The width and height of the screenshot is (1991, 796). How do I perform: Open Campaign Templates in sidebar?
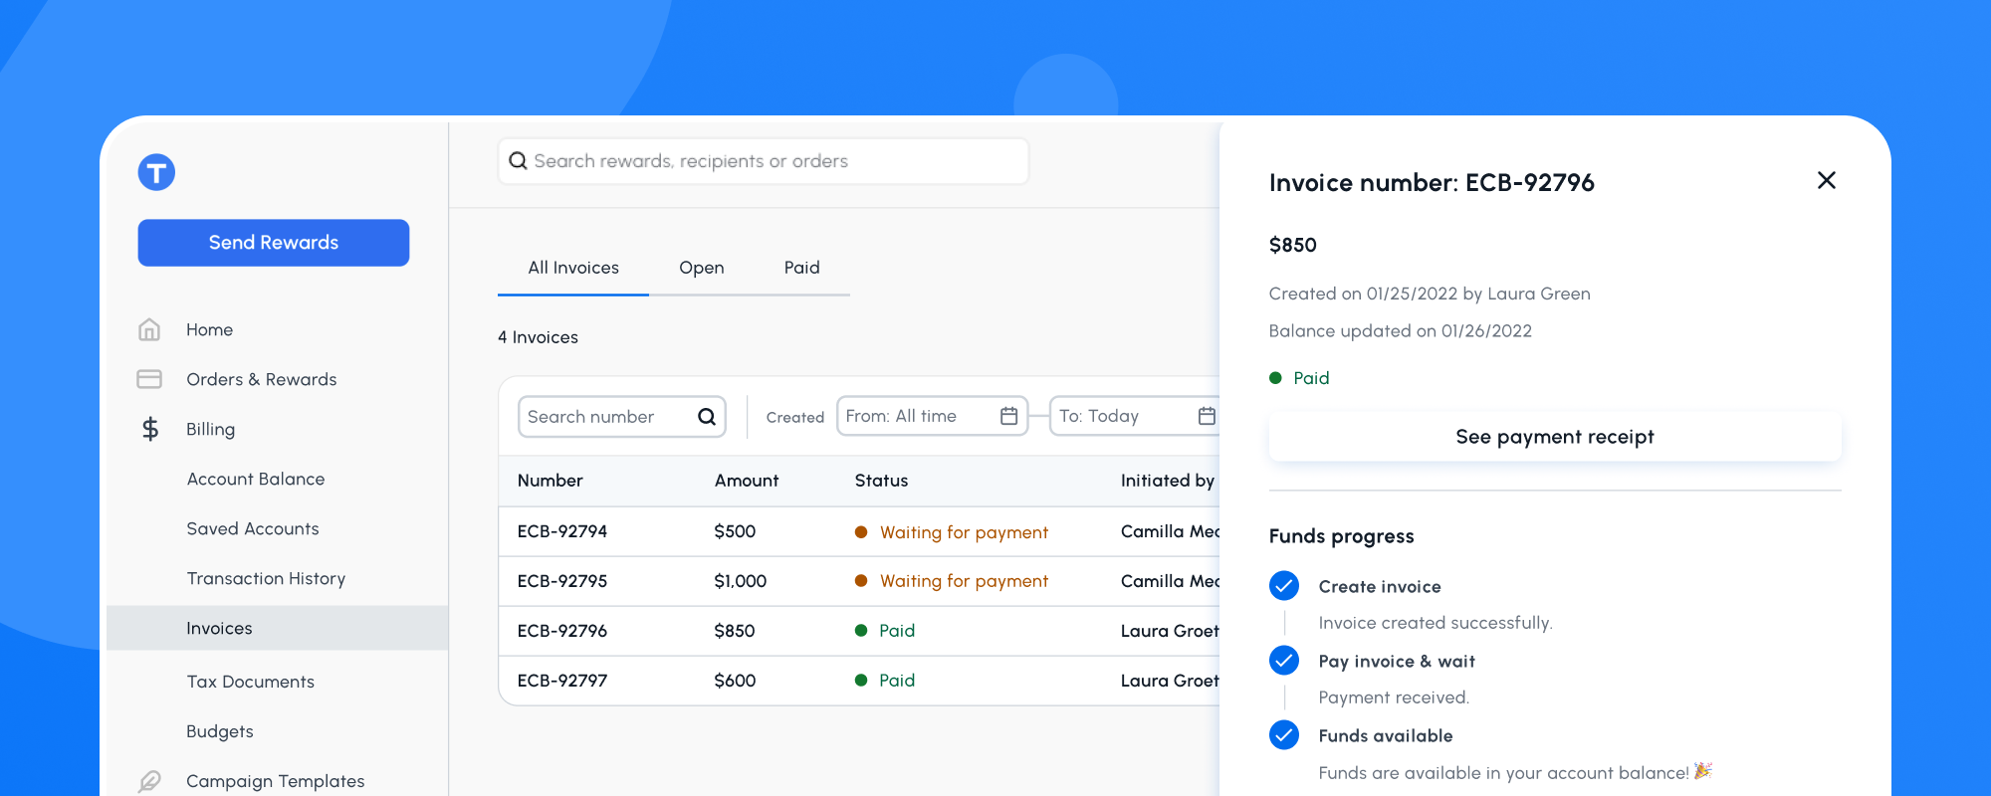point(276,781)
